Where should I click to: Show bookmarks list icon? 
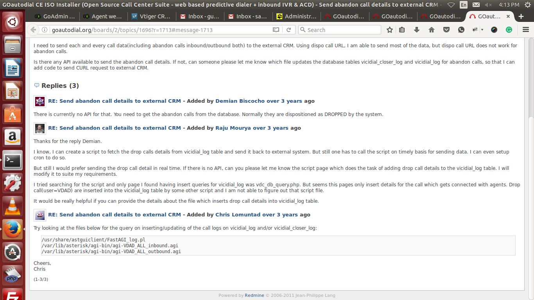coord(402,30)
